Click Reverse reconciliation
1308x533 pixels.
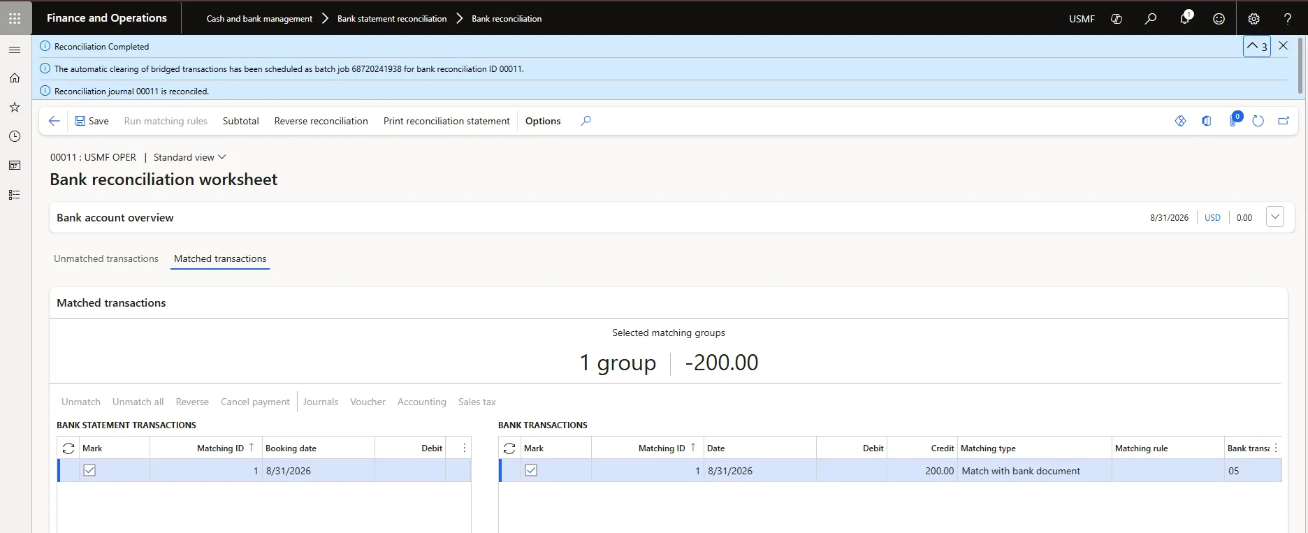[321, 121]
